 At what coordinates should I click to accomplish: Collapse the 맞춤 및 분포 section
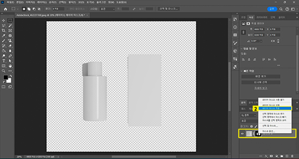pos(242,48)
